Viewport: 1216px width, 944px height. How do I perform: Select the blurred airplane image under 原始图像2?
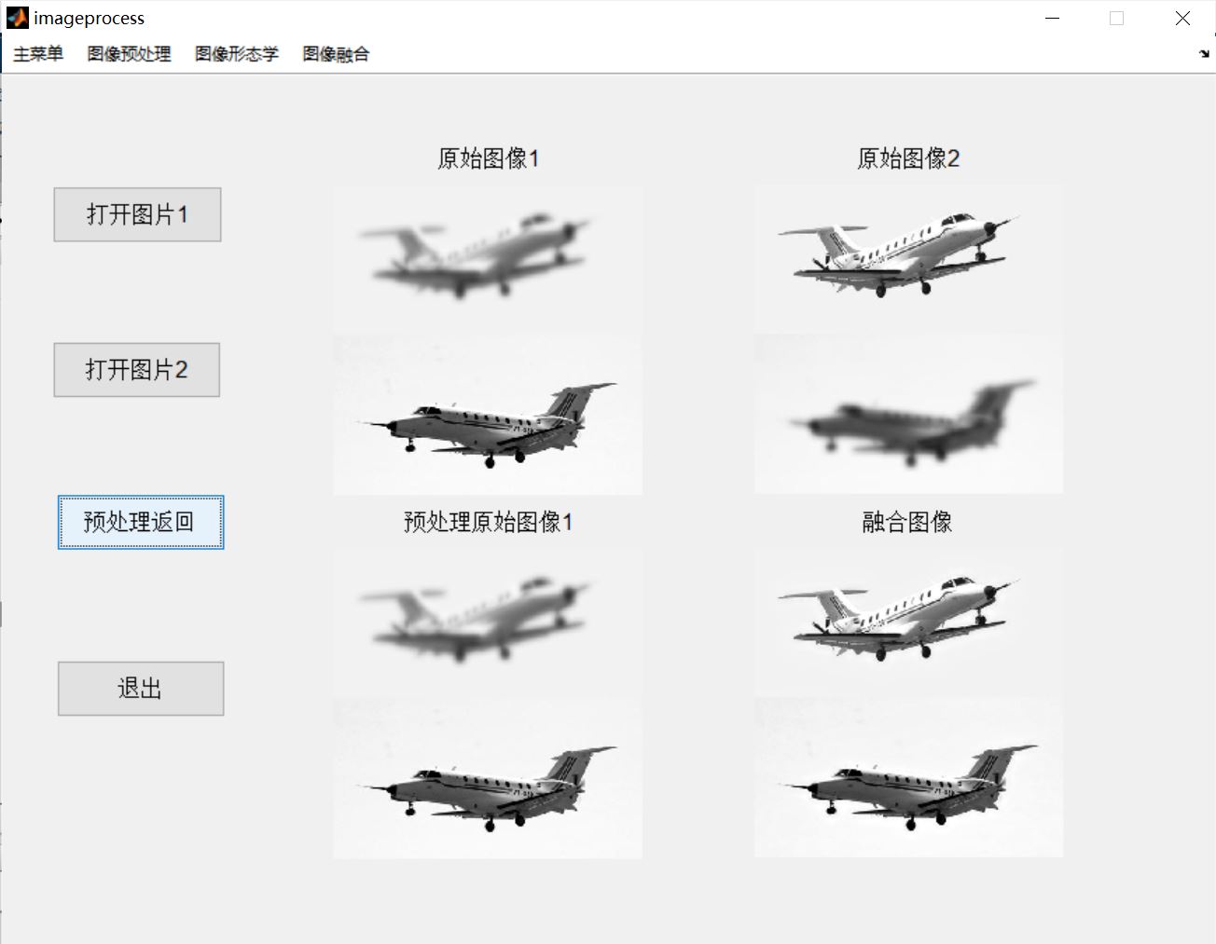pos(907,415)
